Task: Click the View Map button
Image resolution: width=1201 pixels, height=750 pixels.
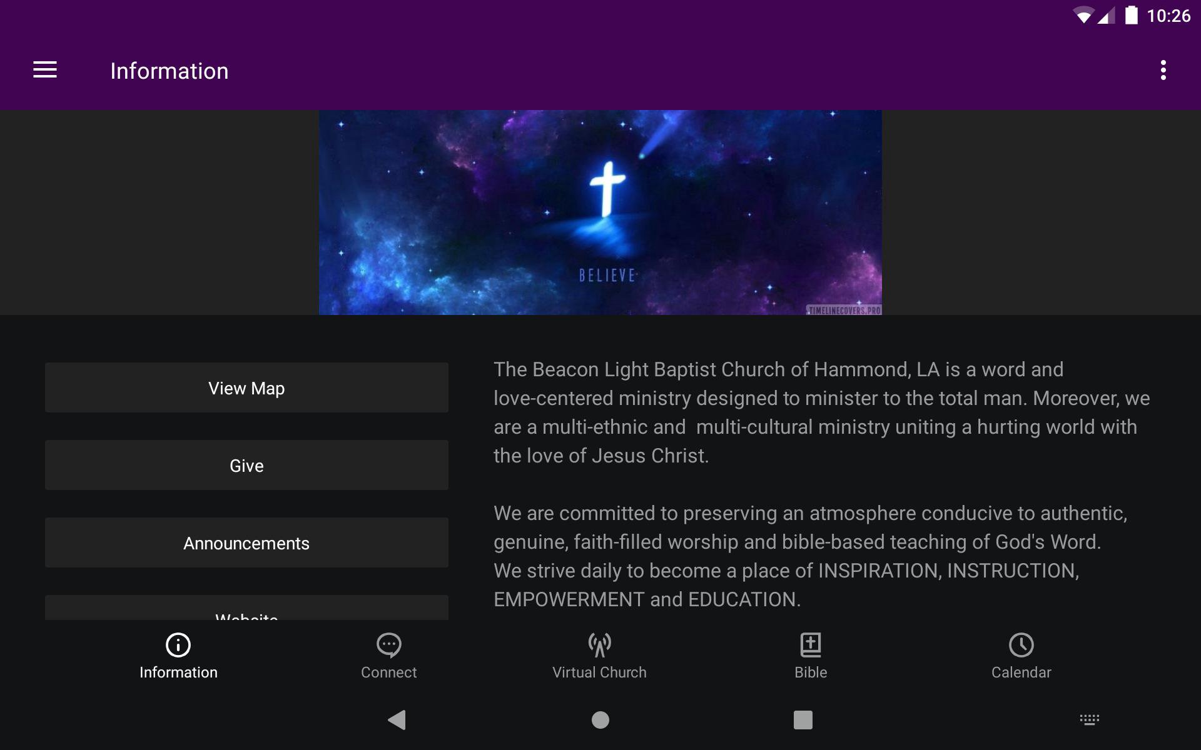Action: (x=246, y=387)
